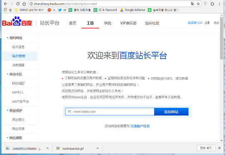Open the Chrome three-dot menu
The width and height of the screenshot is (225, 155).
click(x=220, y=4)
